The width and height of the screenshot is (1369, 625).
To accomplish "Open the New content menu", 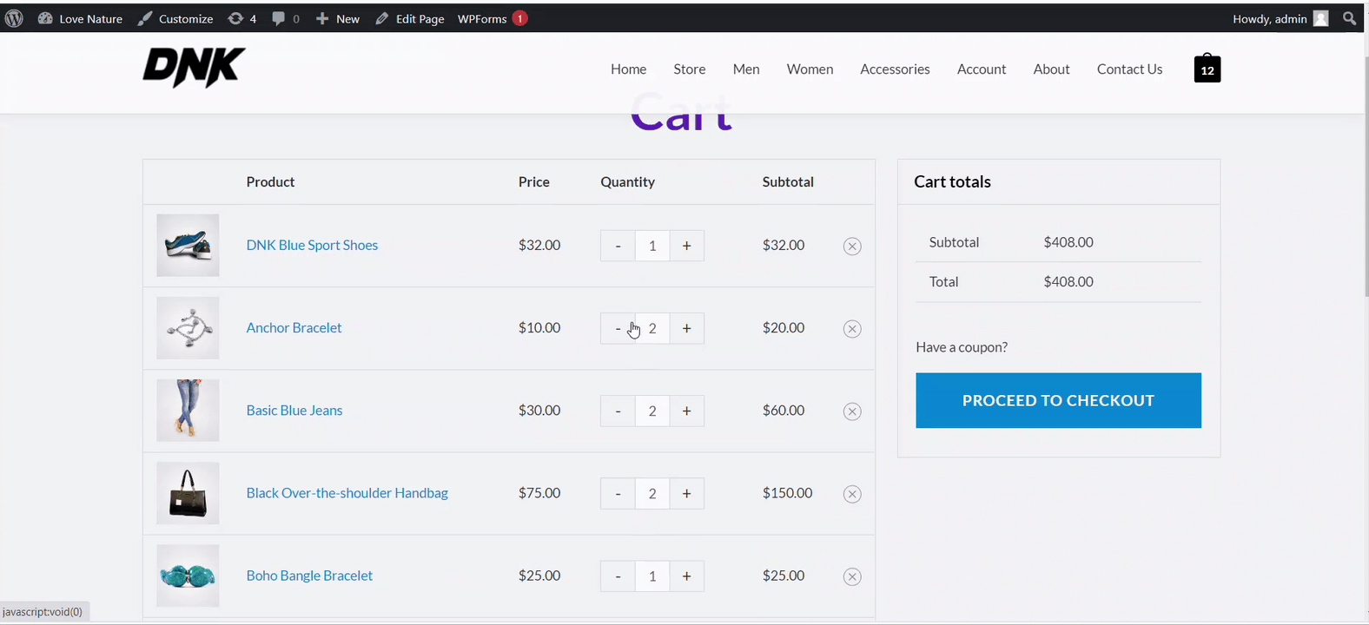I will [337, 18].
